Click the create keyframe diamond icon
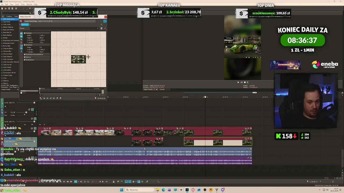This screenshot has height=193, width=344. [57, 98]
